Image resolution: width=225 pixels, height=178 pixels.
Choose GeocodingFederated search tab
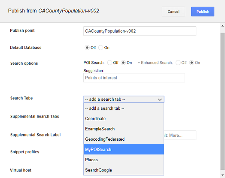coord(124,139)
